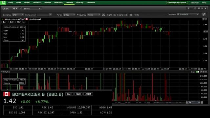Click the BID SZ 1,006 cell
This screenshot has width=210, height=118.
(18, 112)
